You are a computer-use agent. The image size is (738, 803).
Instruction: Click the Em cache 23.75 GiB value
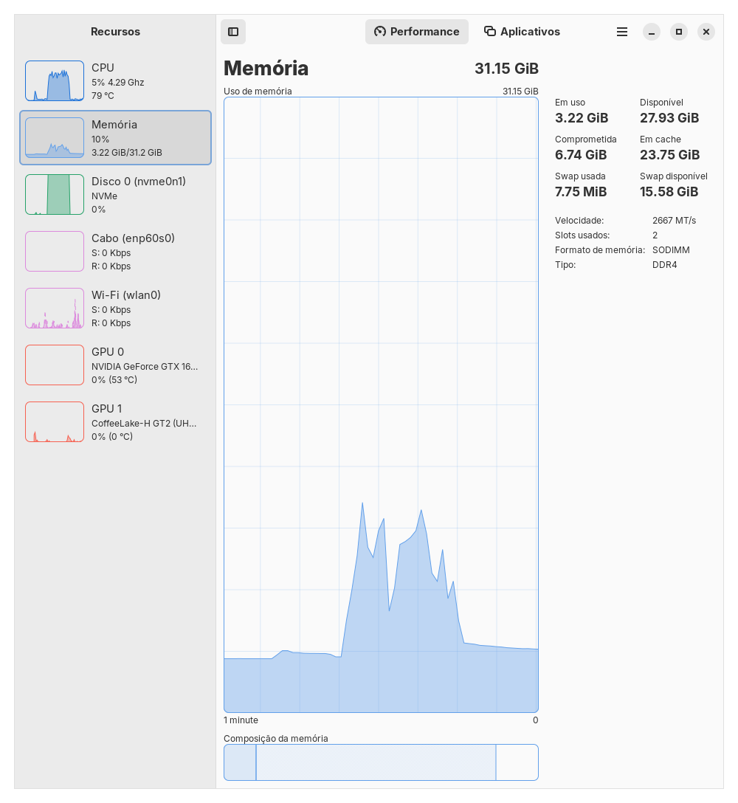coord(669,155)
